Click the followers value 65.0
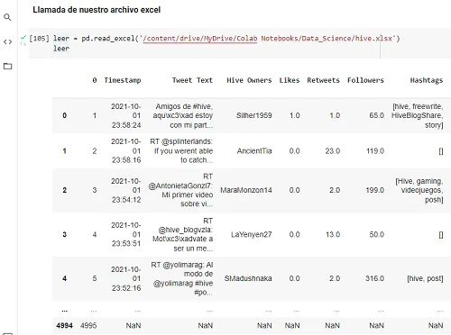The image size is (451, 335). (x=377, y=115)
